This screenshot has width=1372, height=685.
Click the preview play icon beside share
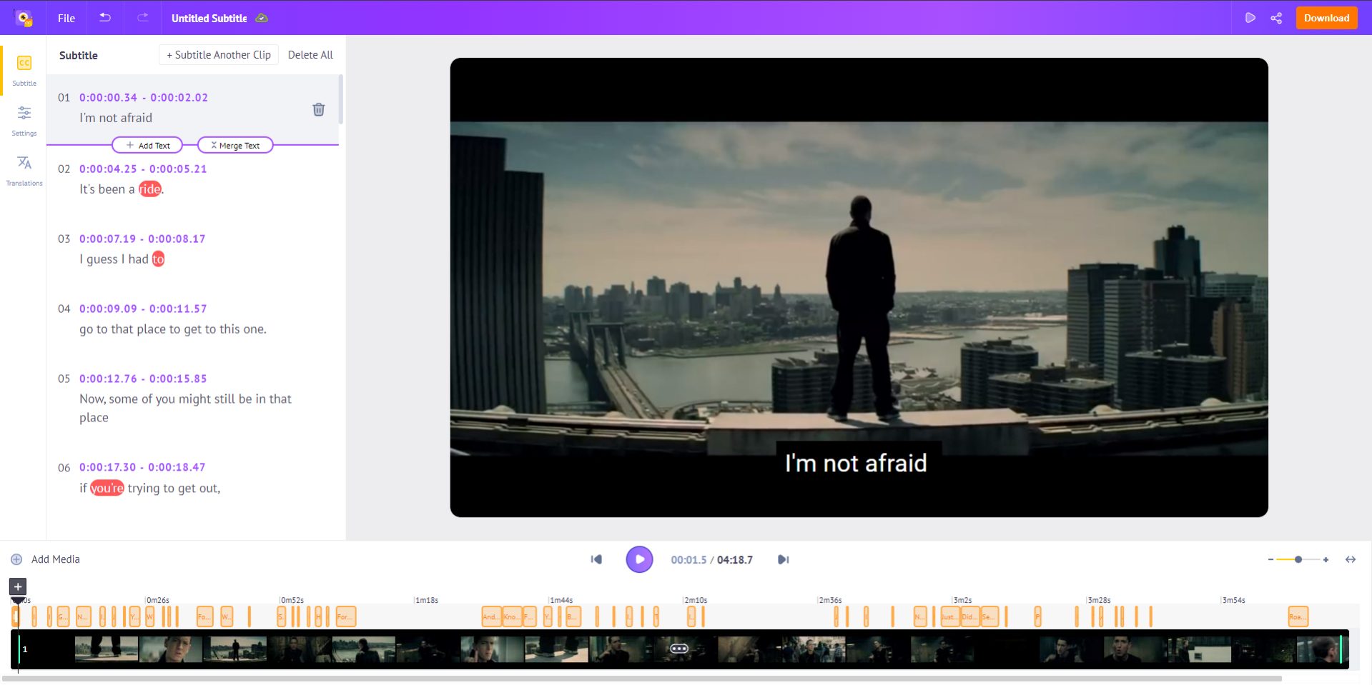(1251, 18)
